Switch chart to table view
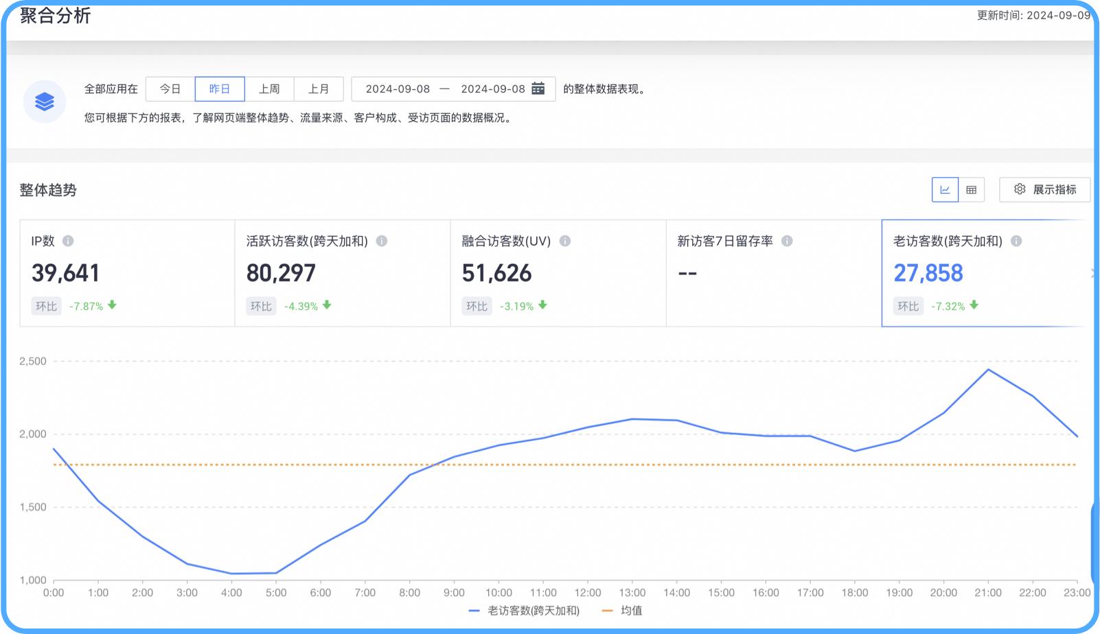 point(972,189)
